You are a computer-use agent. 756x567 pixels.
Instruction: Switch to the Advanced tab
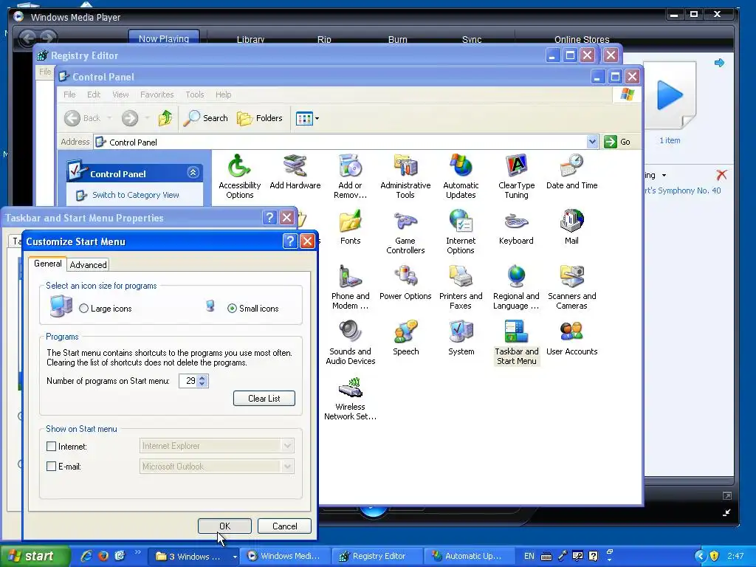tap(89, 265)
